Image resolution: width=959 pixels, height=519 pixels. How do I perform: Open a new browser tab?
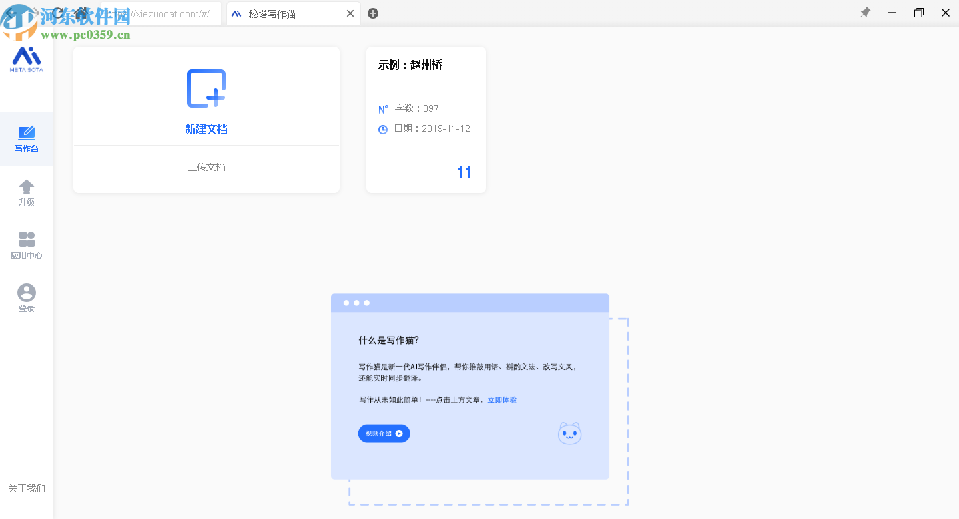(x=372, y=13)
